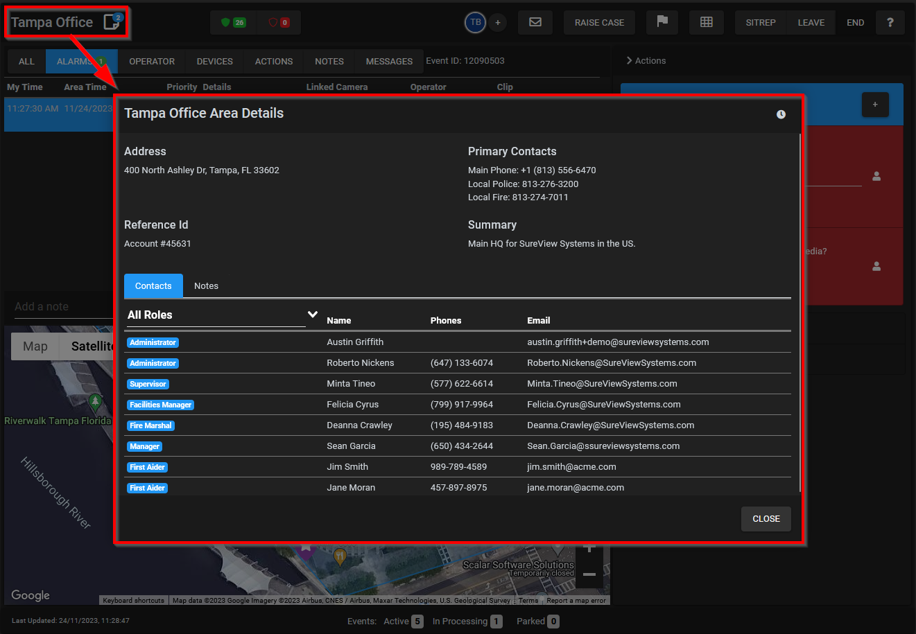Click the Linked Camera column header
Screen dimensions: 916x634
[x=337, y=87]
